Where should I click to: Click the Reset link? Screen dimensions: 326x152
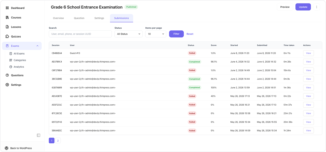(190, 34)
